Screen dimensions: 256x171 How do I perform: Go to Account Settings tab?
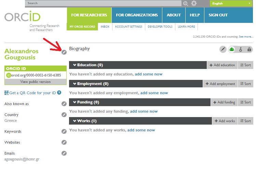pyautogui.click(x=129, y=27)
